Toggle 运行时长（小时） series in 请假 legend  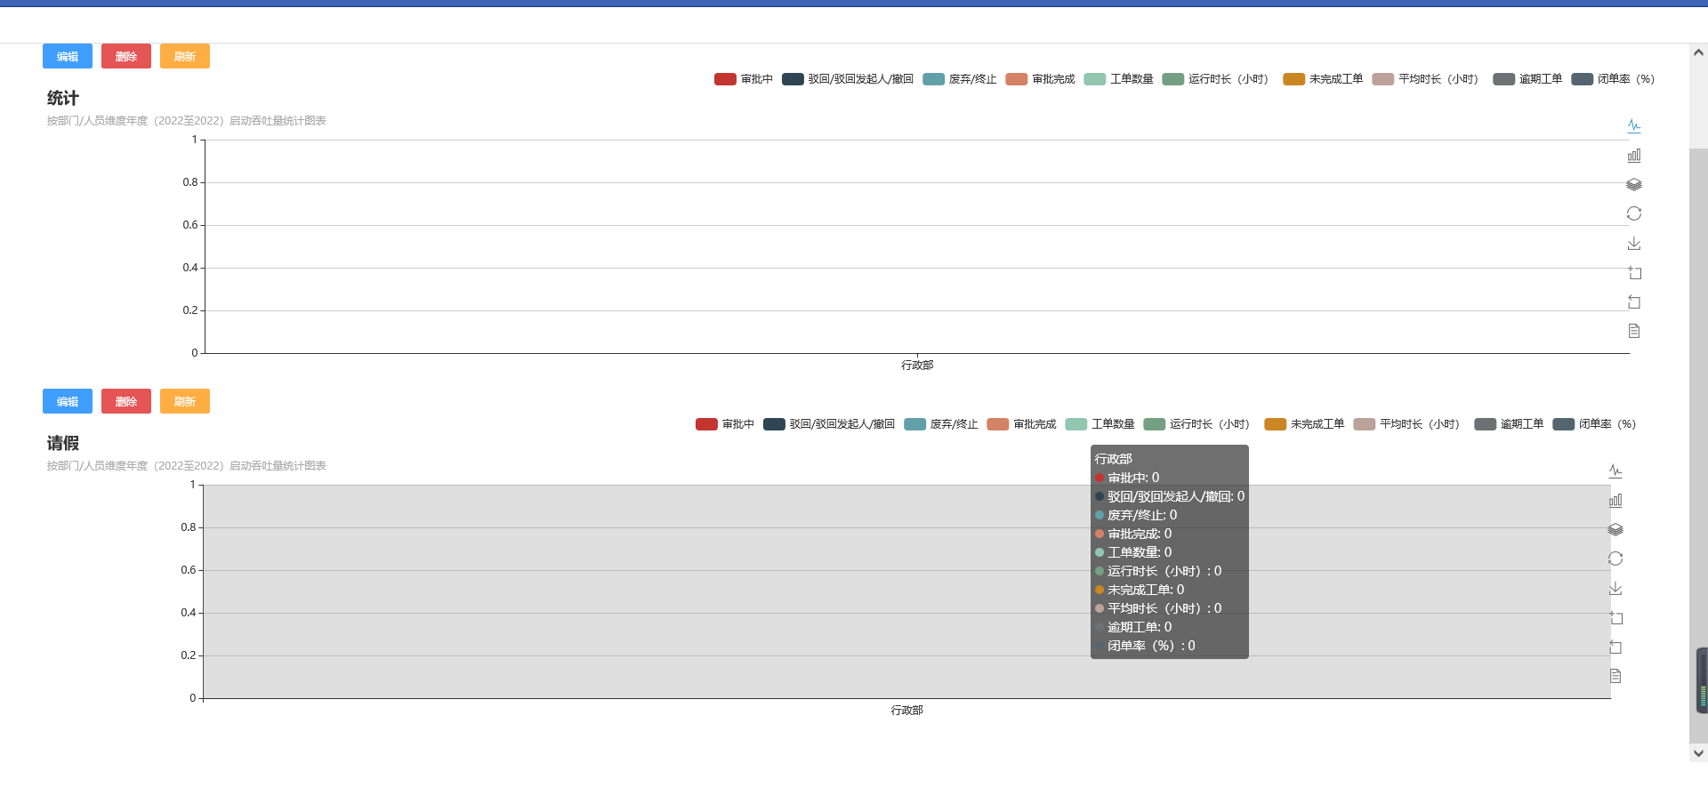(1199, 424)
